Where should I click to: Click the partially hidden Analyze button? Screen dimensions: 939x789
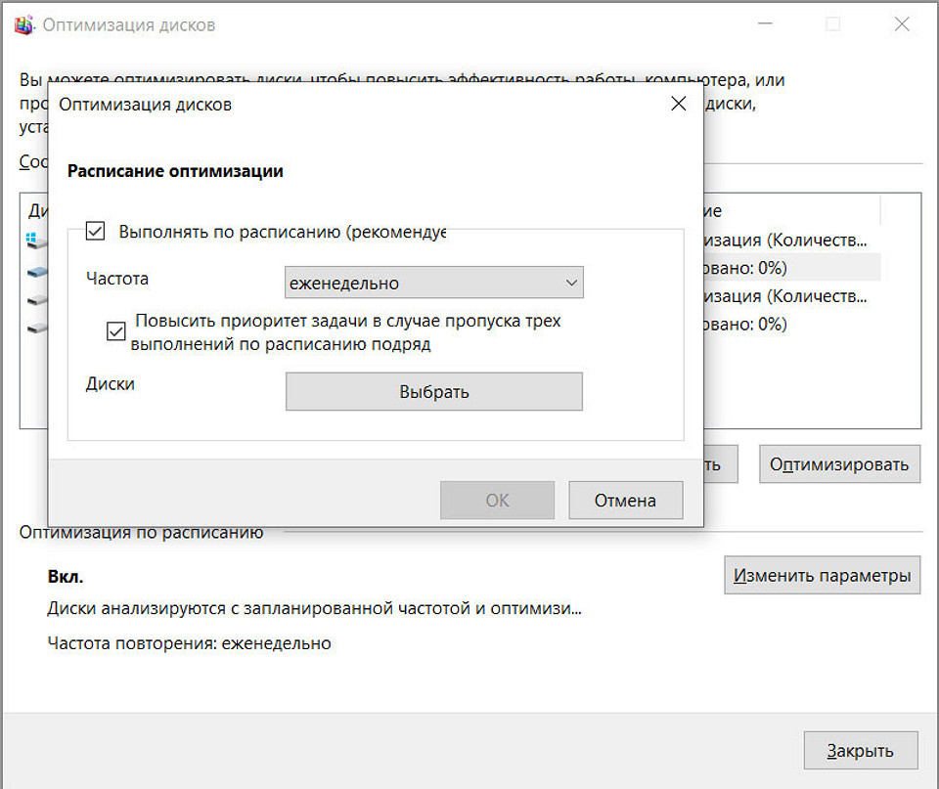tap(718, 464)
